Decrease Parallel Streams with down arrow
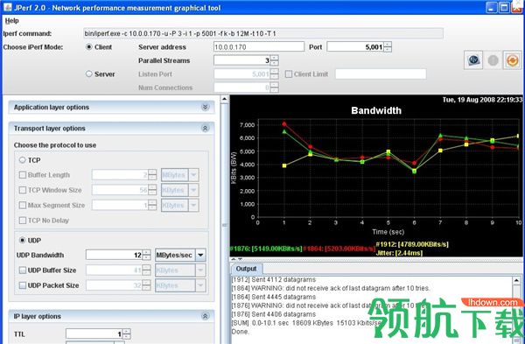The width and height of the screenshot is (525, 344). [275, 63]
